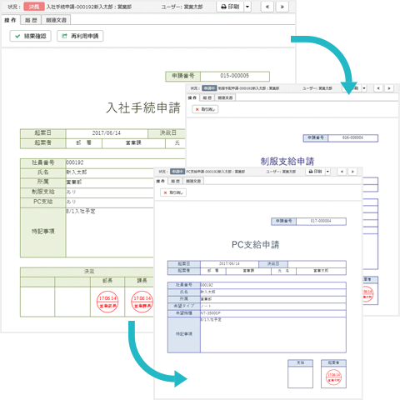Switch to the 履歴 tab in the top window

coord(31,20)
